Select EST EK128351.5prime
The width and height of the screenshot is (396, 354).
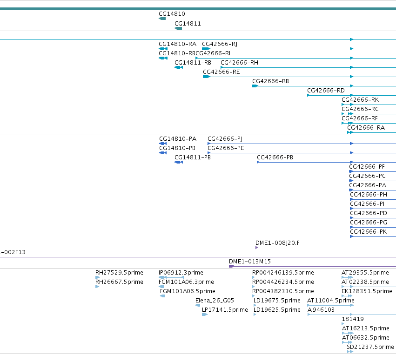tap(367, 291)
